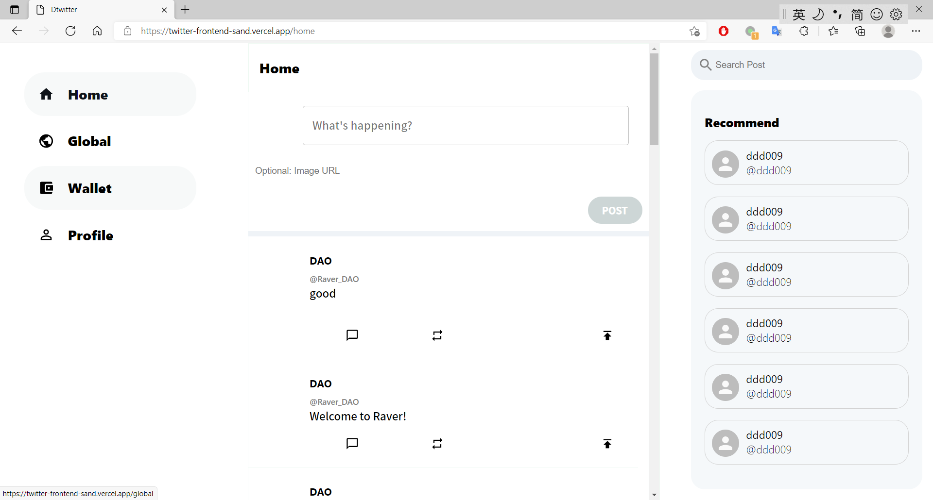Open browser Settings and more menu

tap(916, 31)
